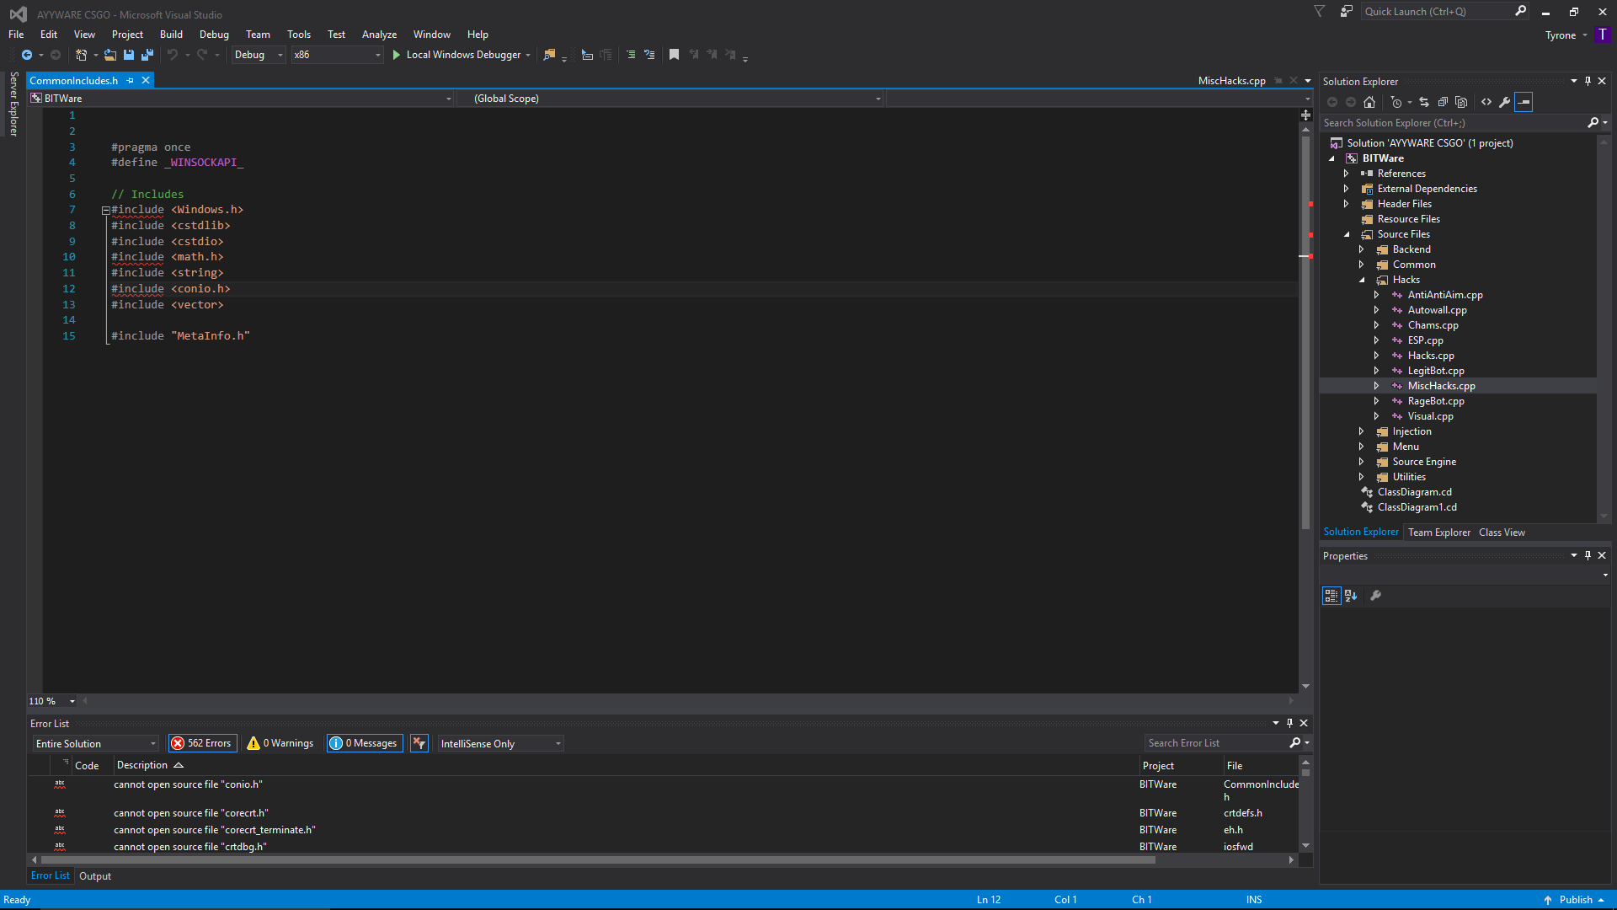The image size is (1617, 910).
Task: Click the Solution Explorer Home icon
Action: (1369, 102)
